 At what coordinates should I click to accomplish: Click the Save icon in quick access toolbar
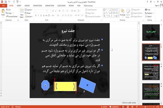[x=6, y=2]
